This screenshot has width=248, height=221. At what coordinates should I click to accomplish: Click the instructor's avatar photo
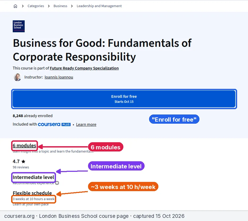[x=18, y=77]
